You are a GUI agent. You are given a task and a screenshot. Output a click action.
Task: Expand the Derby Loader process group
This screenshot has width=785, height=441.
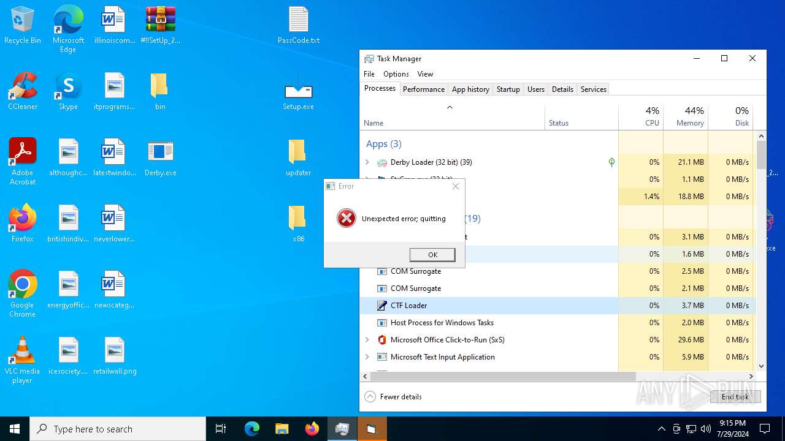pos(367,162)
